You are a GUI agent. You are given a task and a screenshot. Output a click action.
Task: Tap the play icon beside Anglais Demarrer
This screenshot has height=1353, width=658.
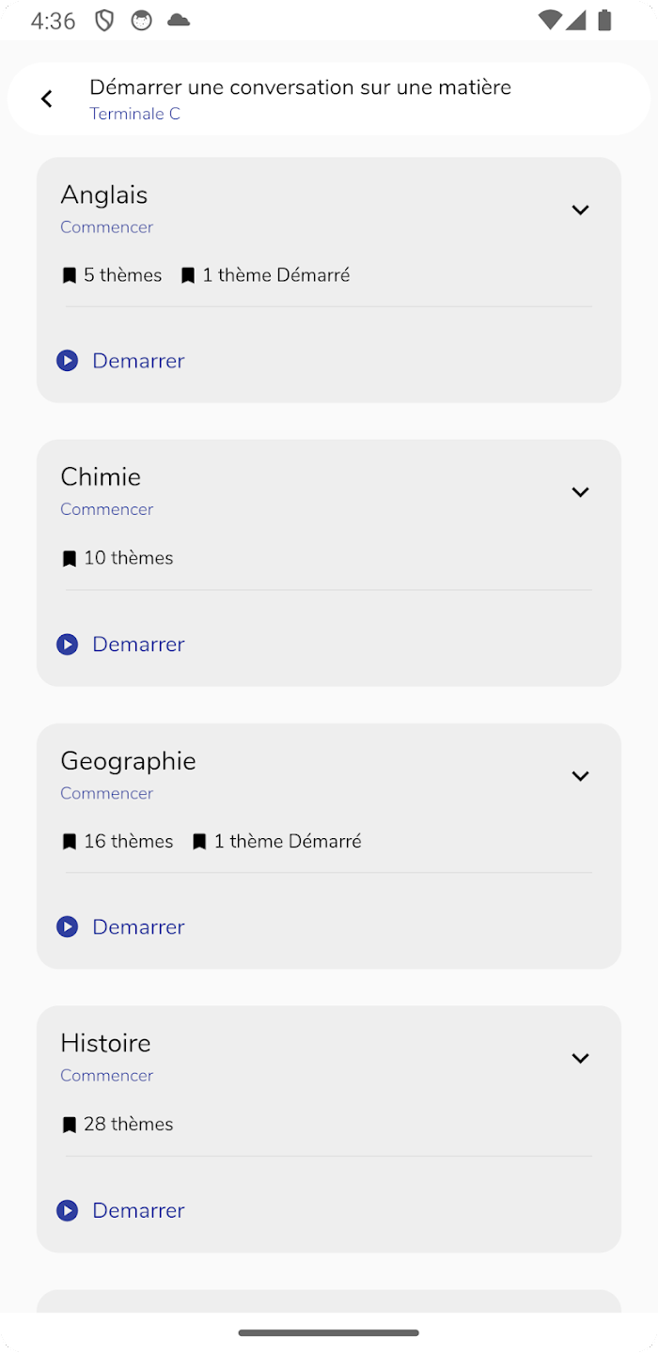[x=67, y=360]
